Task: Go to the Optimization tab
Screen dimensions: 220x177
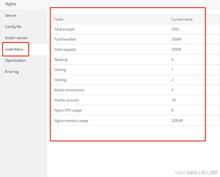Action: [x=15, y=60]
